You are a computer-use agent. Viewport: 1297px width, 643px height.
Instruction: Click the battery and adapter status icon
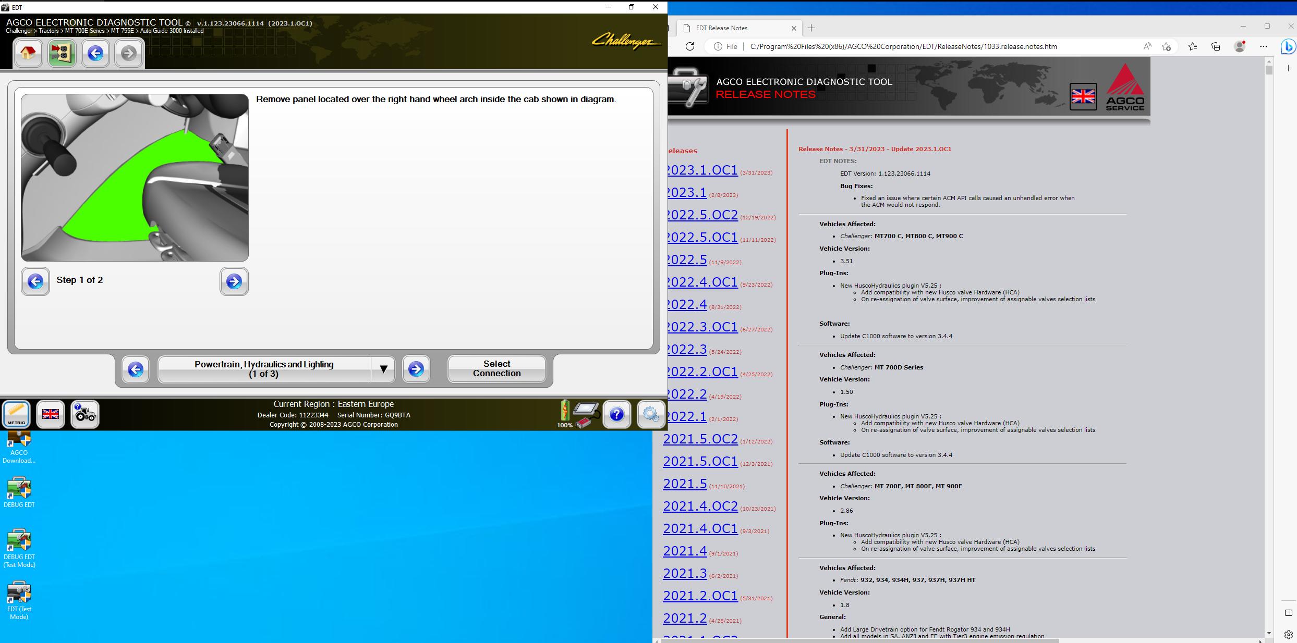[579, 414]
